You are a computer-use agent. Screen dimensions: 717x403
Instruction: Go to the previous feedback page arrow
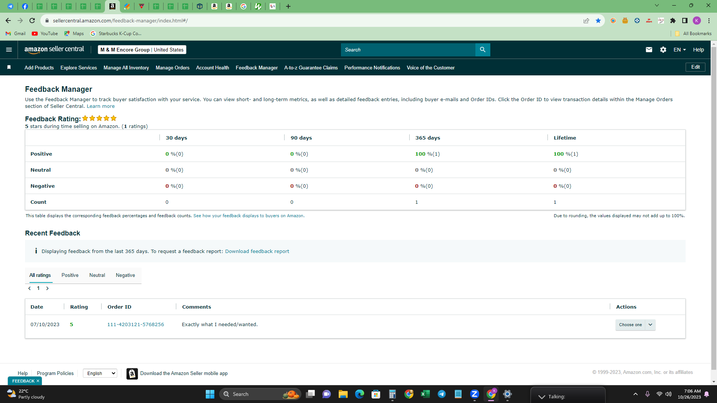[30, 288]
